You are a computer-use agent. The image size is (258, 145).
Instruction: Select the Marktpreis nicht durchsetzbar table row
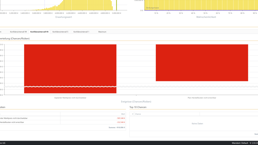pyautogui.click(x=14, y=118)
